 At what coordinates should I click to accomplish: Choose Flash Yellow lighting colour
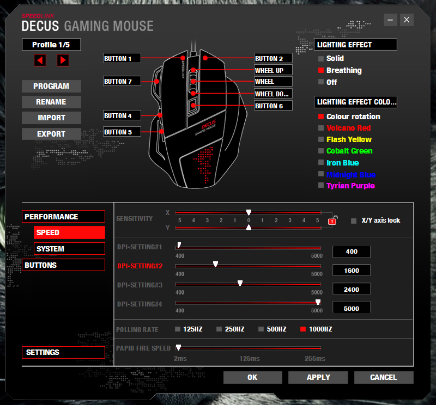point(321,139)
